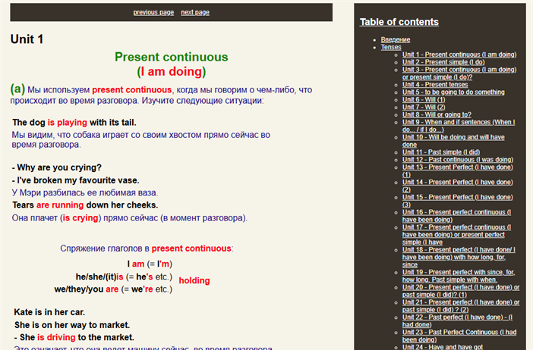
Task: Click the Unit 1 page heading
Action: point(27,39)
